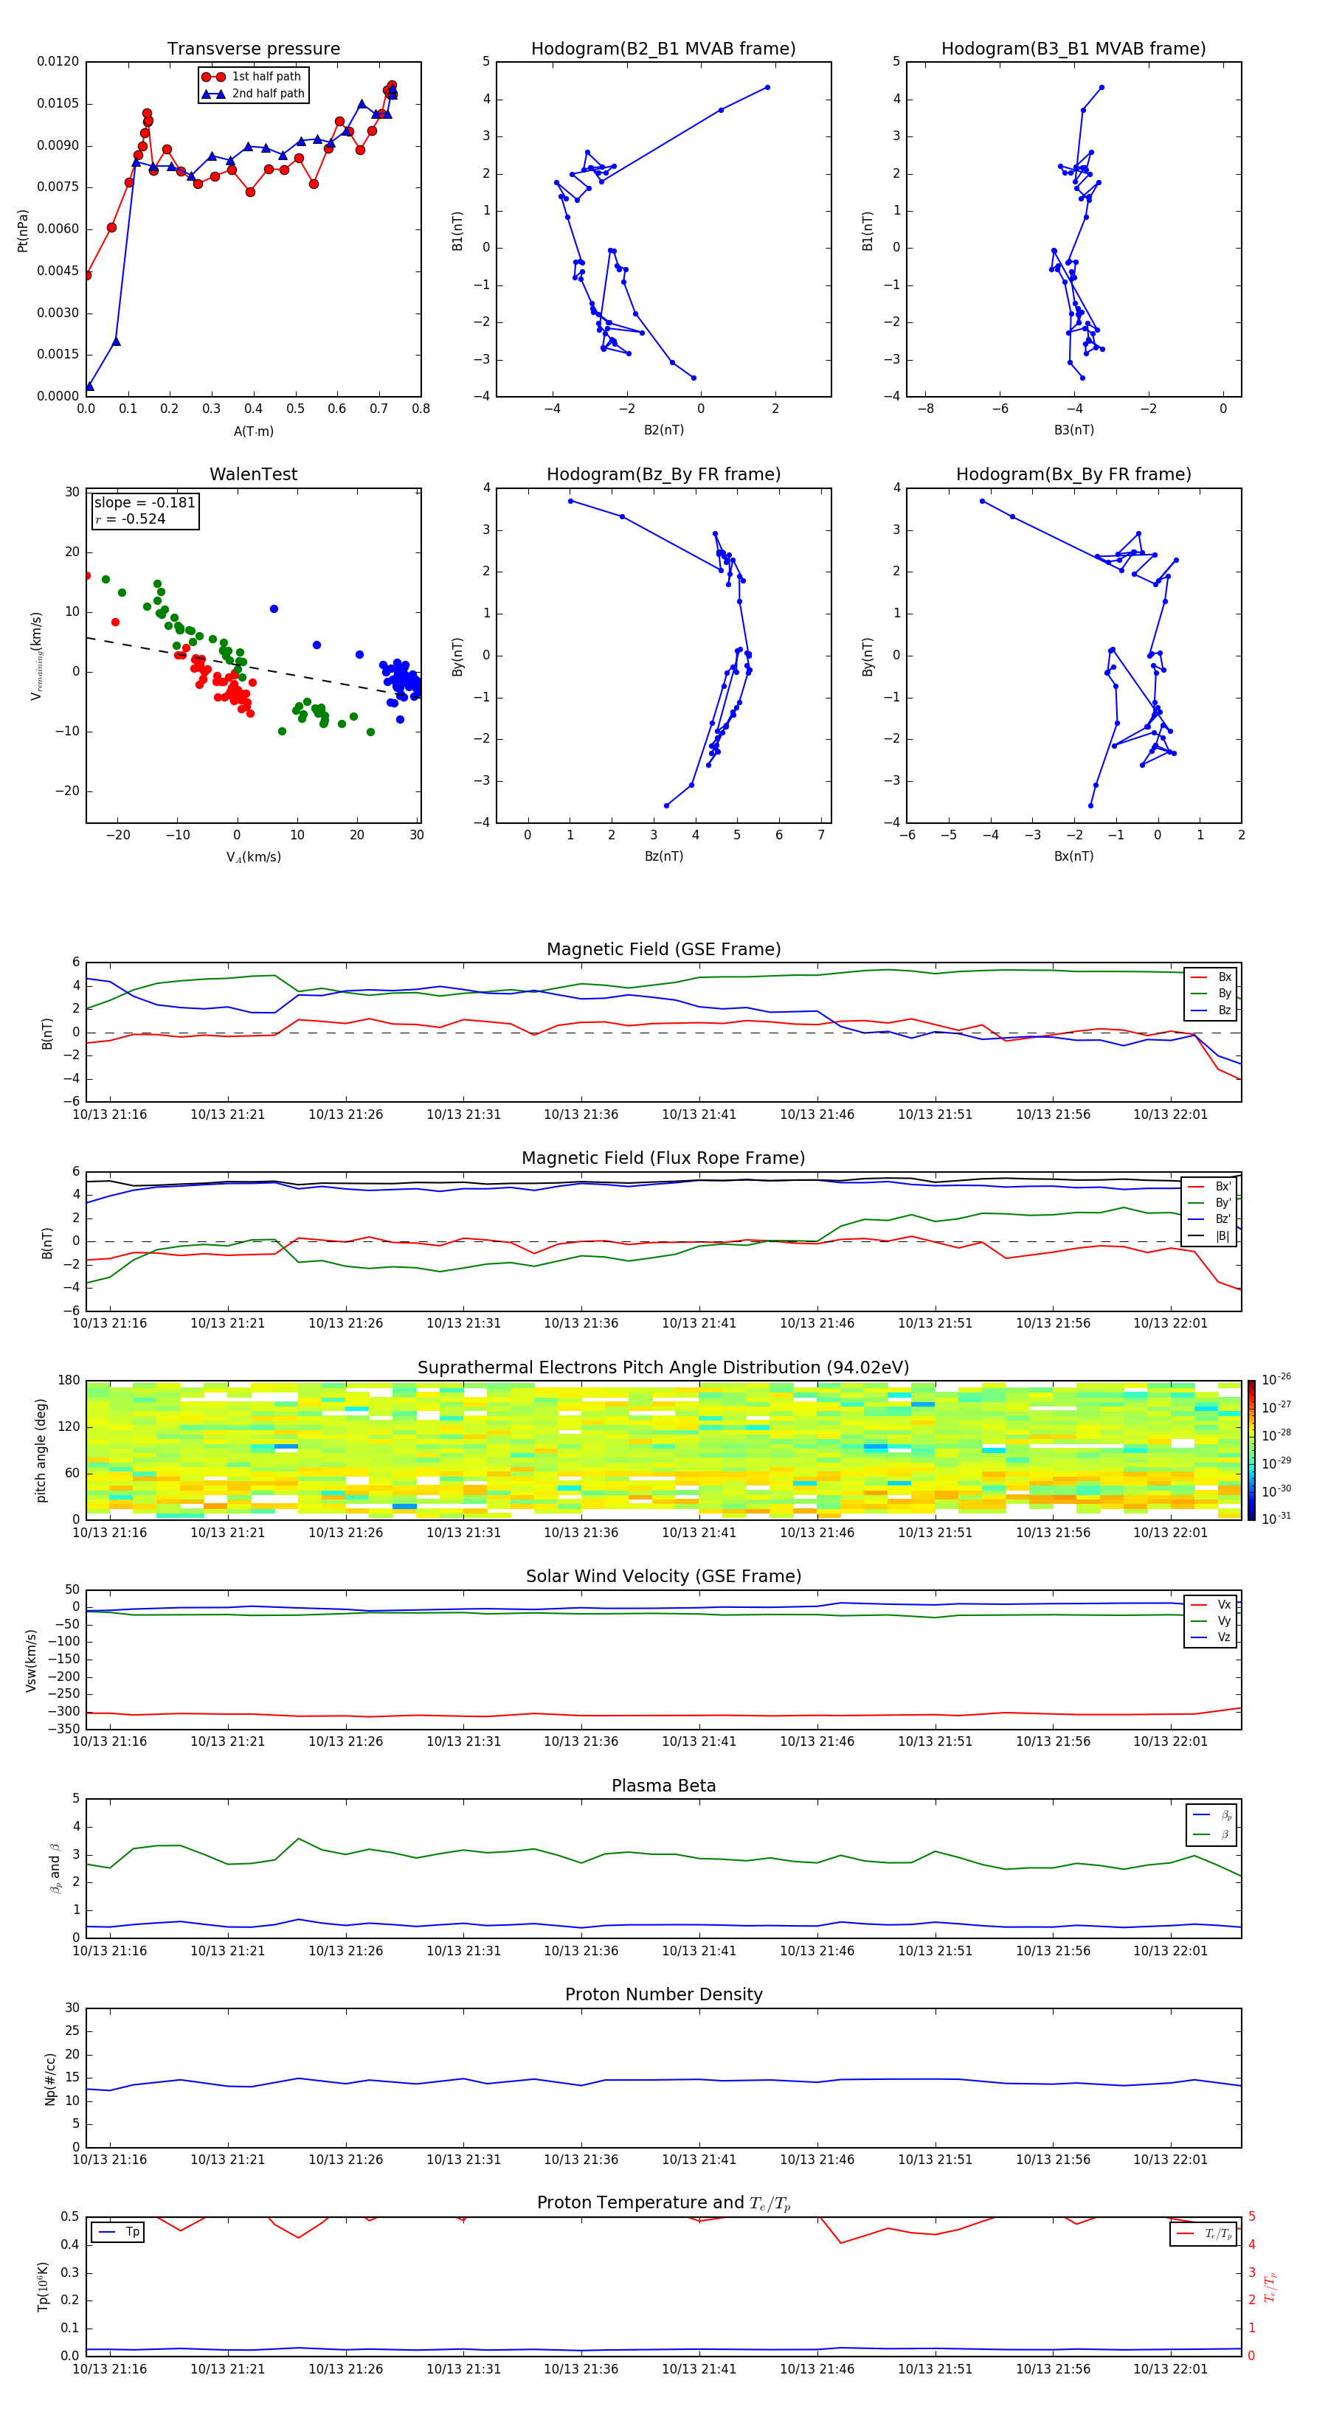1328x2434 pixels.
Task: Click the '0.0120' tick on Transverse pressure axis
Action: click(58, 61)
